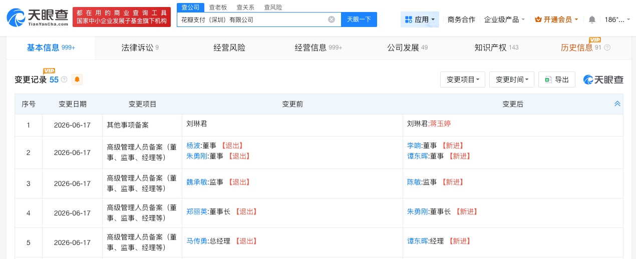Viewport: 636px width, 259px height.
Task: Switch to the 基本信息 tab
Action: click(51, 47)
